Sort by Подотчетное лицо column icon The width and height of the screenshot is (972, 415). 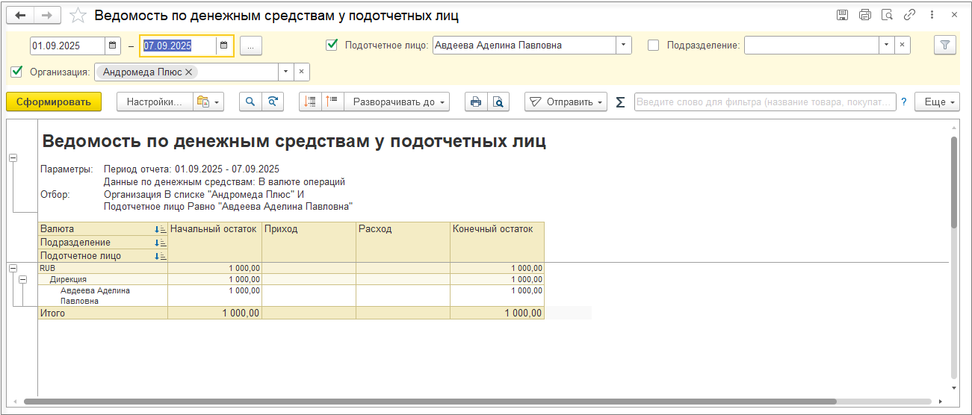click(x=160, y=256)
